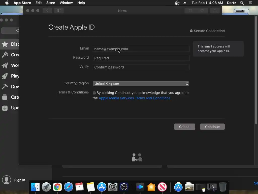Open the blue play-arrow app in the Dock
258x194 pixels.
[x=140, y=187]
